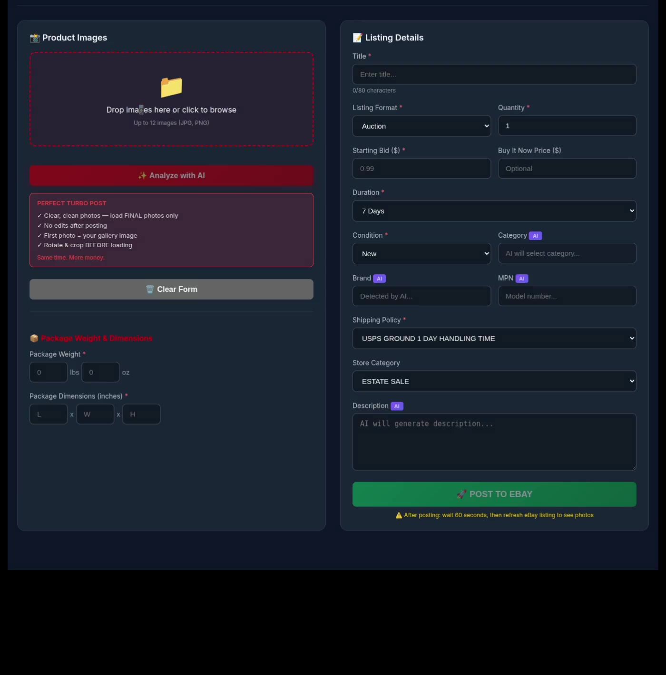Click the Starting Bid input field

tap(421, 169)
